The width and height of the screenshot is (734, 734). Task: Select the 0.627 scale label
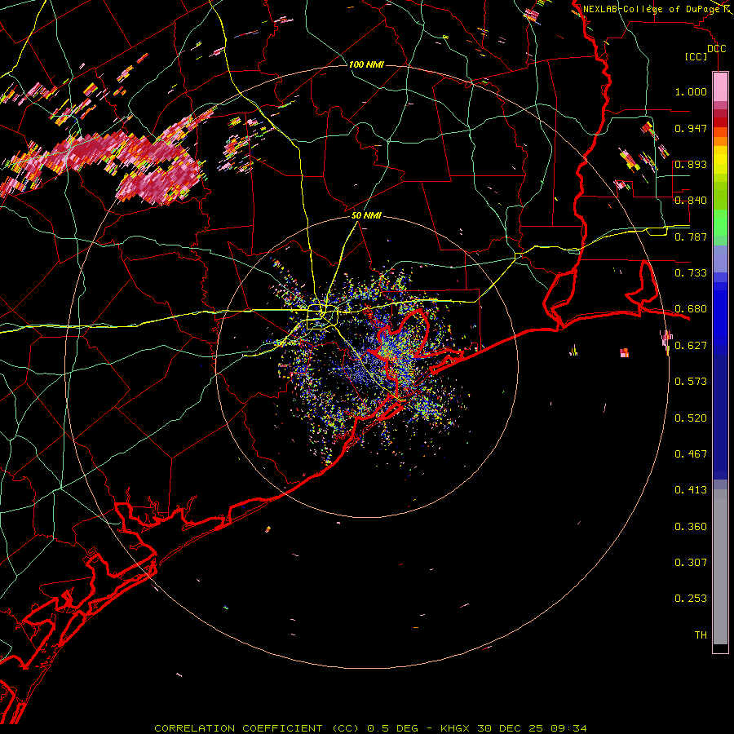coord(691,346)
